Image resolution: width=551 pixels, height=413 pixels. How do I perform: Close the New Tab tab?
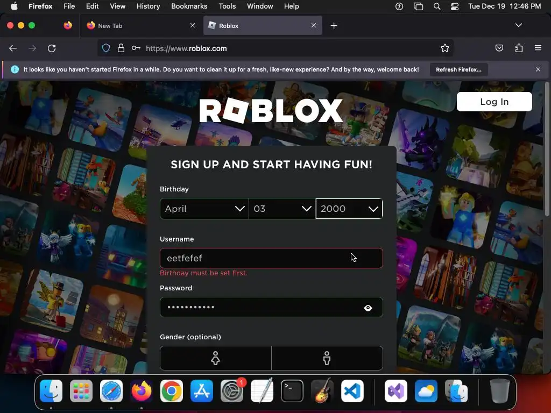pyautogui.click(x=193, y=25)
